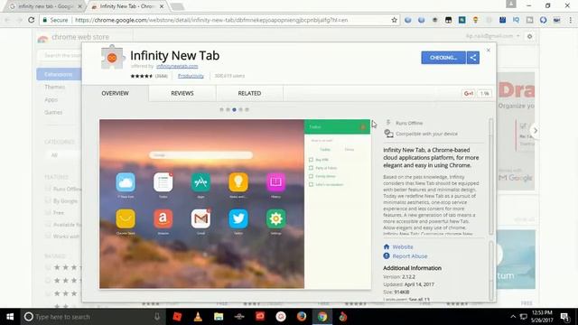Open File Explorer from the taskbar
This screenshot has height=325, width=578.
tap(219, 317)
